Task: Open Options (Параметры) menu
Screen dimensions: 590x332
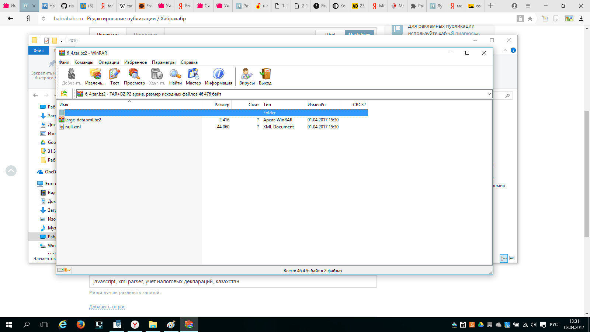Action: point(164,62)
